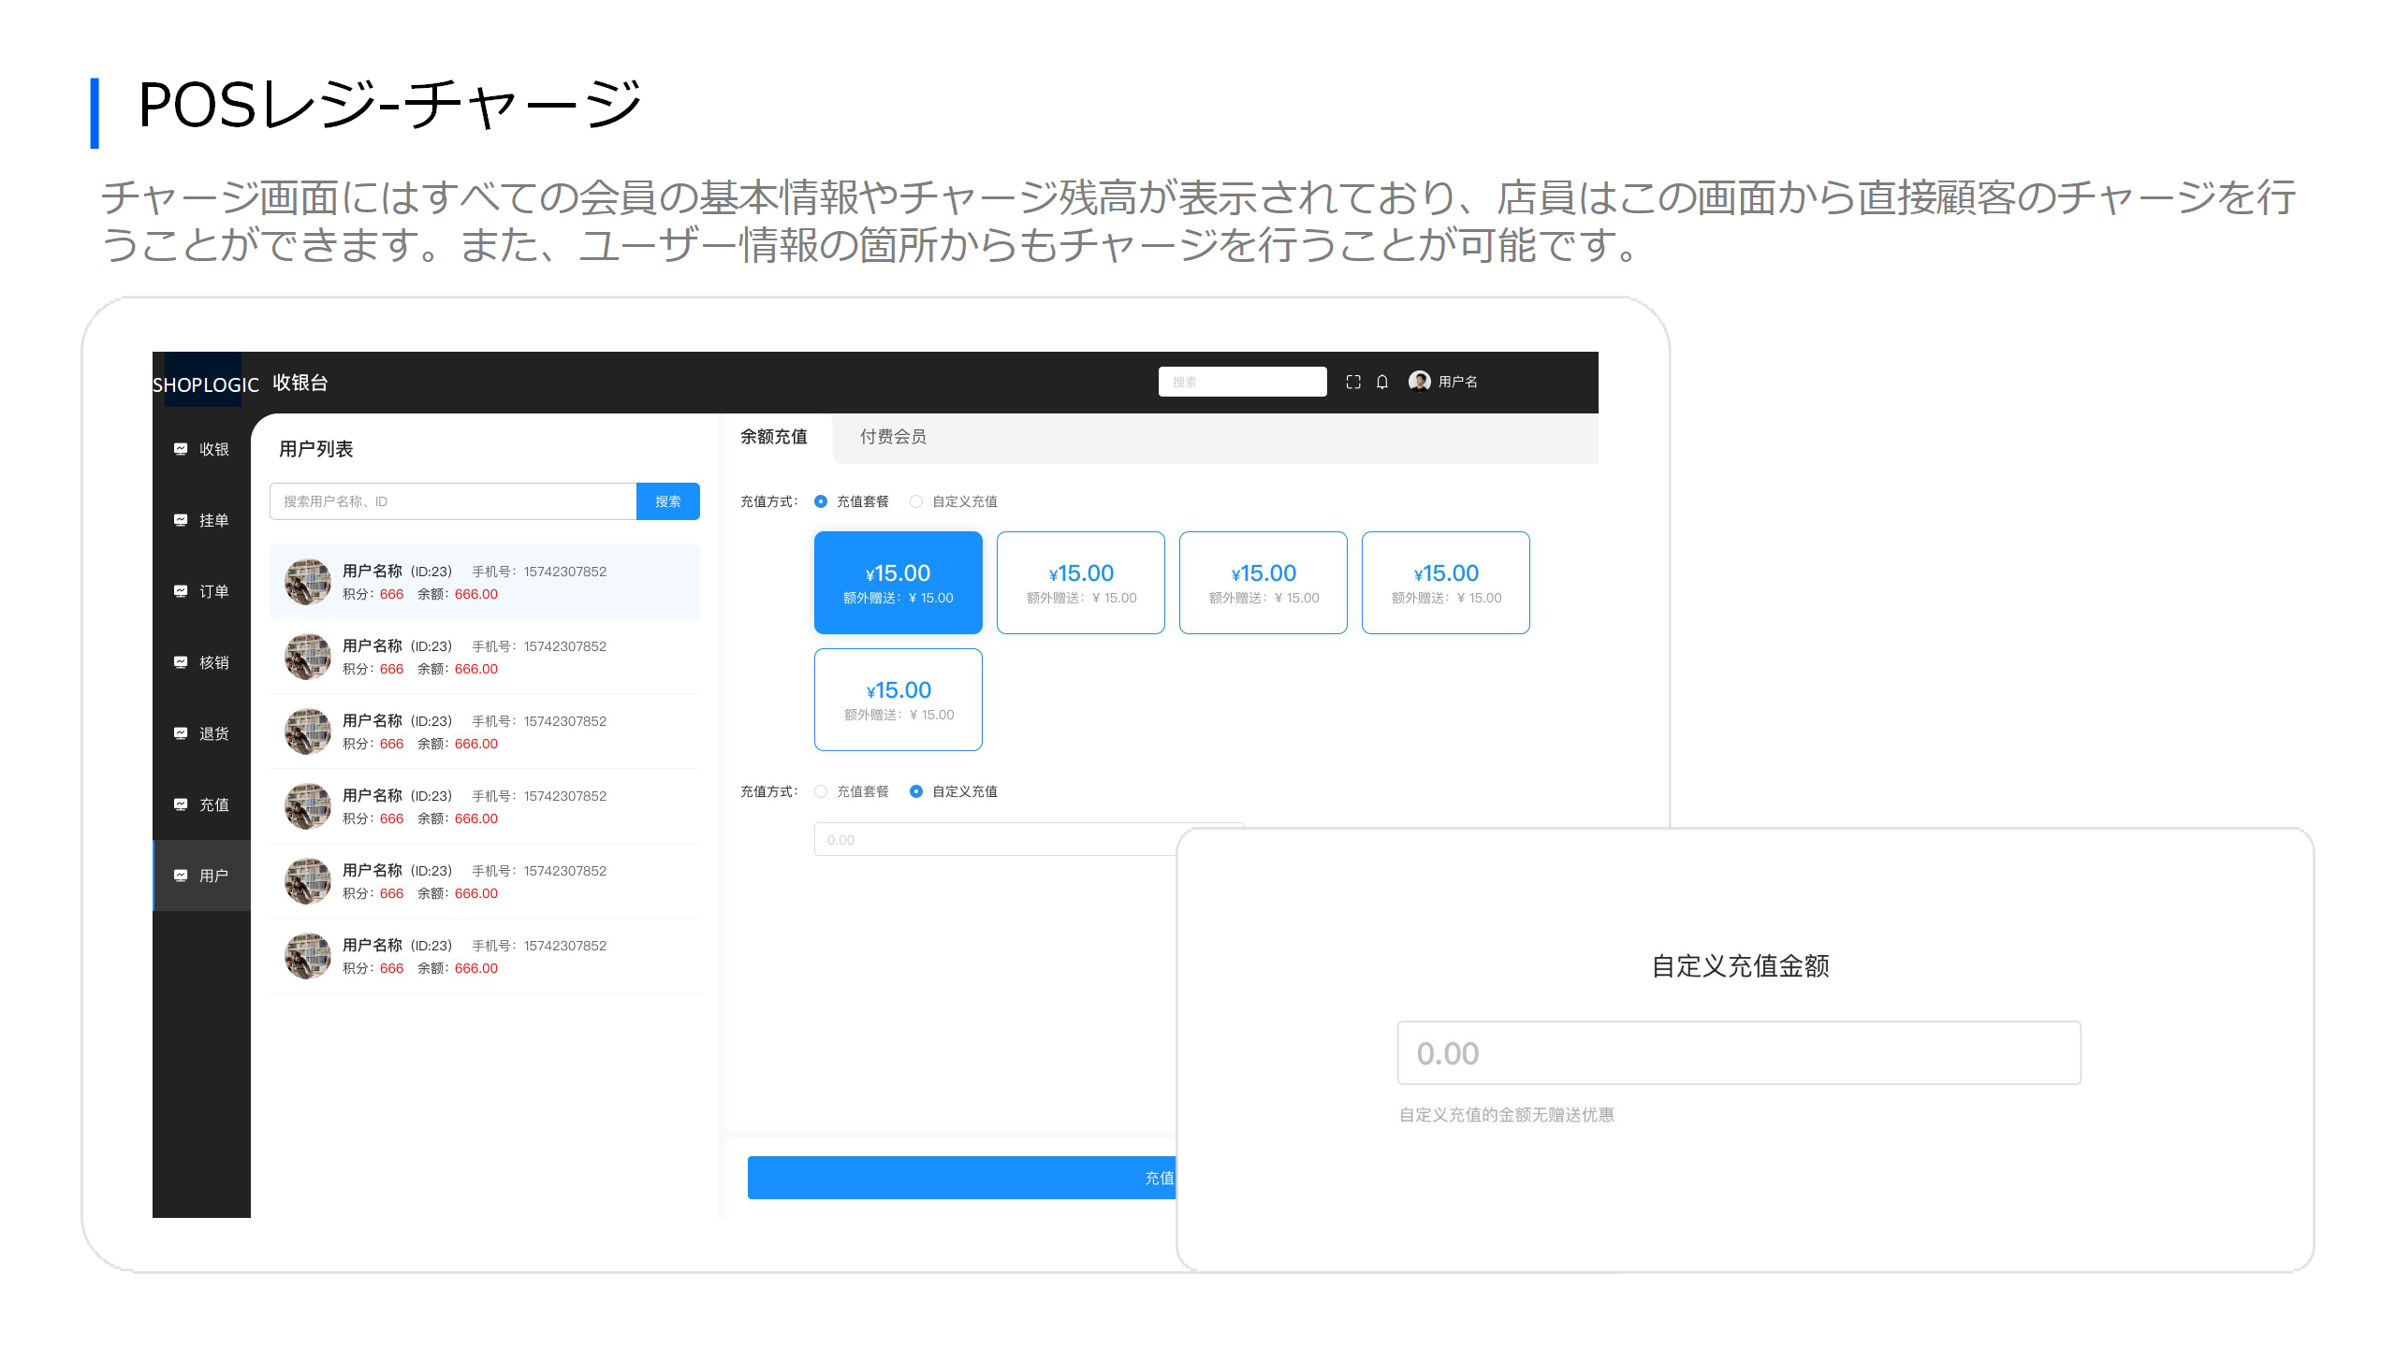Select the highlighted blue ¥15.00 package card
Viewport: 2396px width, 1347px height.
(x=898, y=583)
